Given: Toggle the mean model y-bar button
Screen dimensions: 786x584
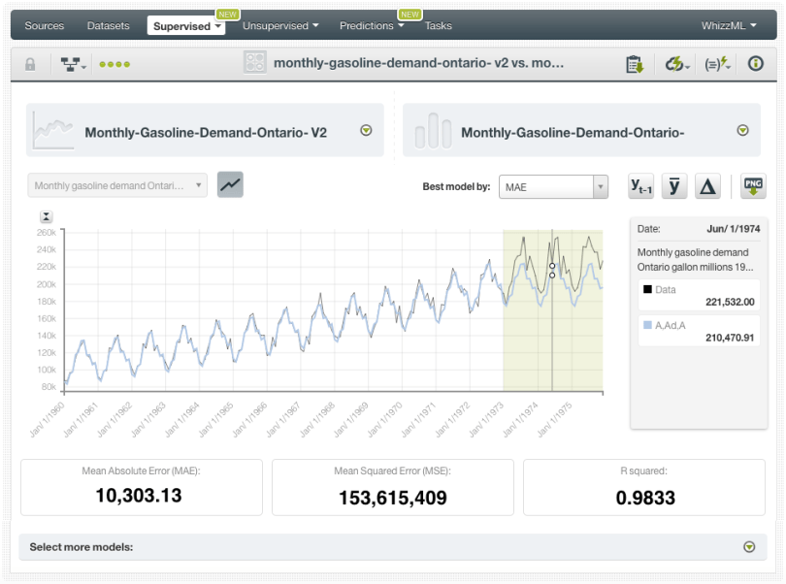Looking at the screenshot, I should click(x=674, y=185).
